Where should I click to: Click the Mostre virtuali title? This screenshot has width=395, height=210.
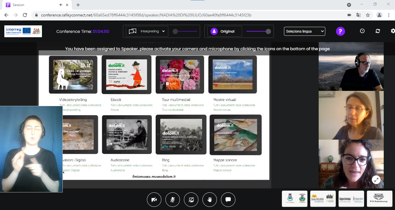click(225, 100)
